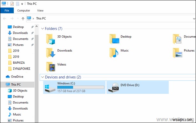Select the Documents folder icon in Folders
The image size is (196, 123).
(177, 39)
